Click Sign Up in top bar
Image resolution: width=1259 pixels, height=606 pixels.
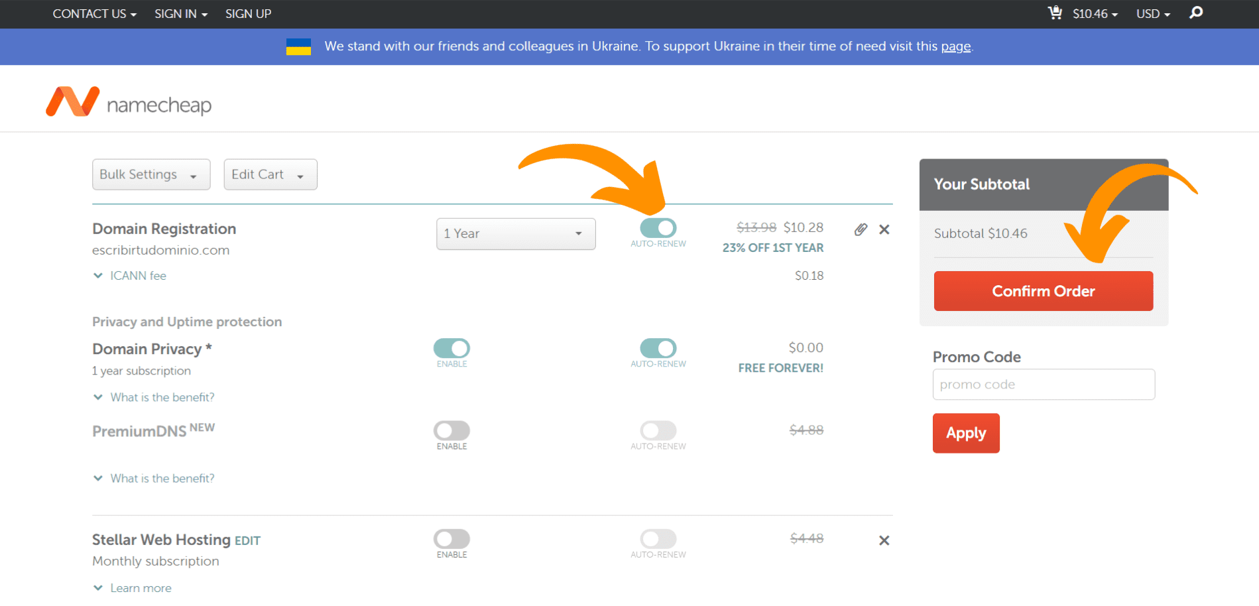pyautogui.click(x=248, y=14)
